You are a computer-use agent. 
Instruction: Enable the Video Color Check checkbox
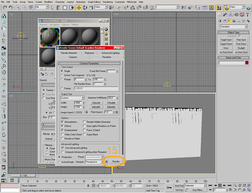pyautogui.click(x=63, y=135)
